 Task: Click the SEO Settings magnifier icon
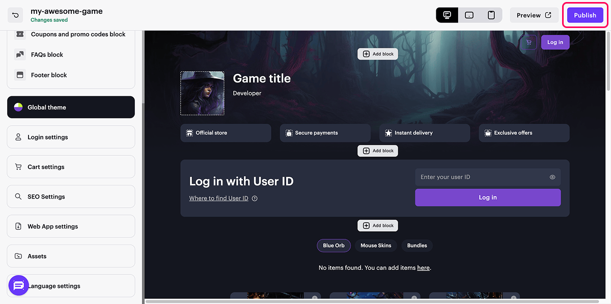pyautogui.click(x=18, y=197)
